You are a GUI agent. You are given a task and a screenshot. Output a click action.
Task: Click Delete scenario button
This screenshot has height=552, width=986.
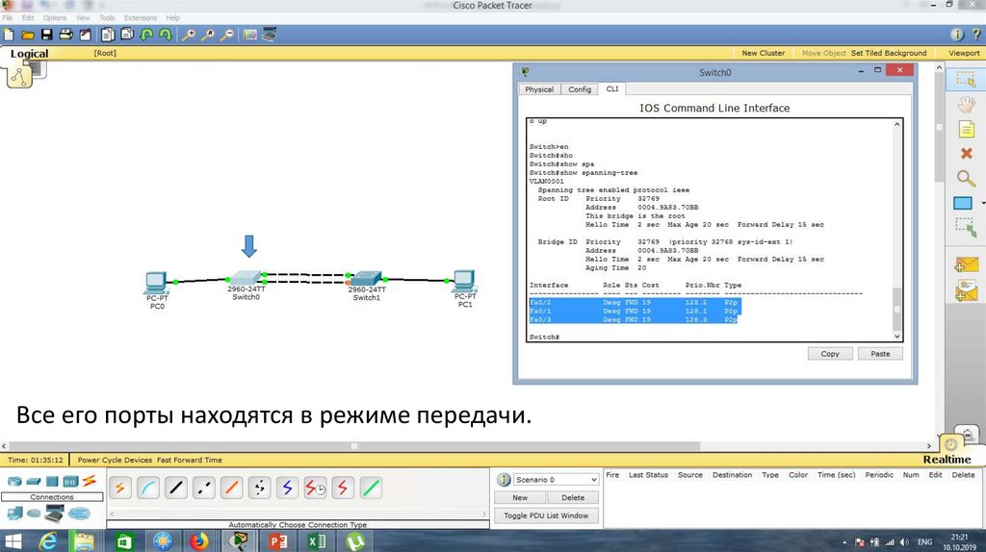click(572, 497)
